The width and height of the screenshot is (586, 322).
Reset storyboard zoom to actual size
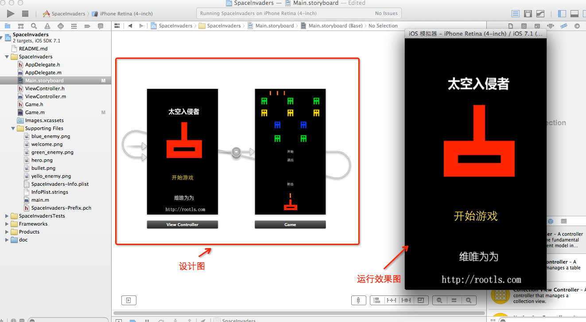(x=454, y=300)
